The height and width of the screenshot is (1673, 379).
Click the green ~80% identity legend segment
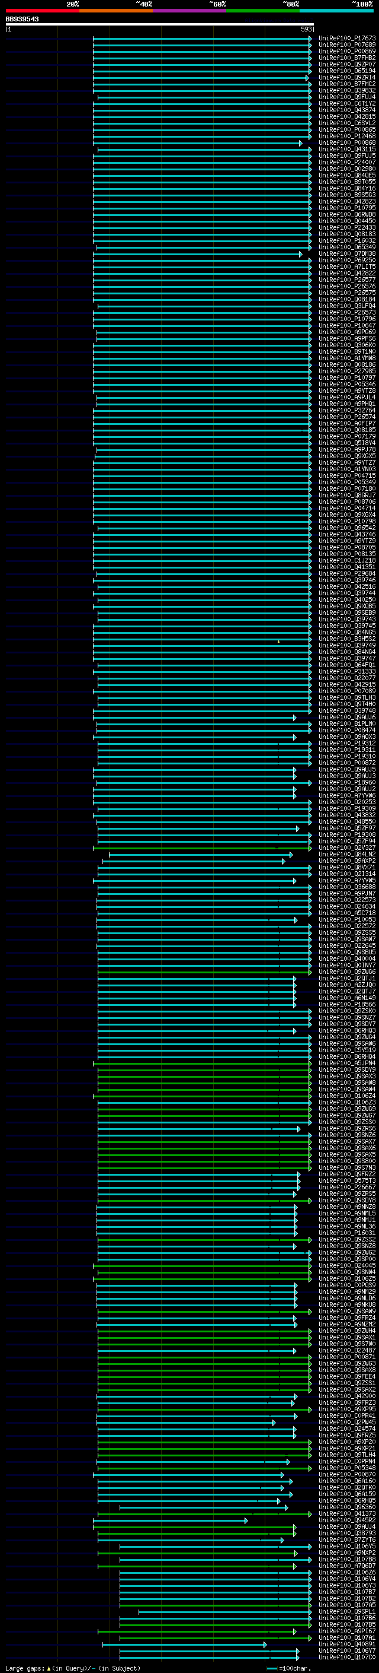click(263, 11)
